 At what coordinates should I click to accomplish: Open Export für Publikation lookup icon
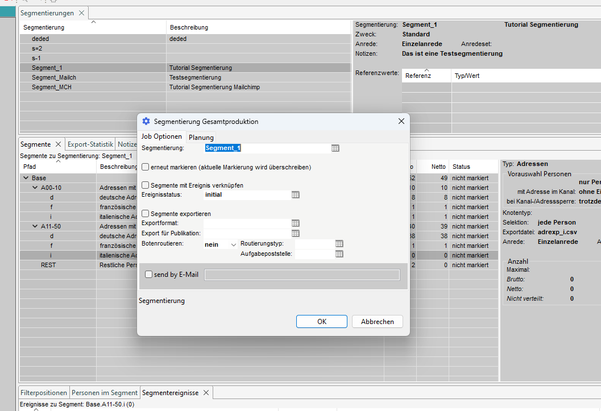coord(295,233)
